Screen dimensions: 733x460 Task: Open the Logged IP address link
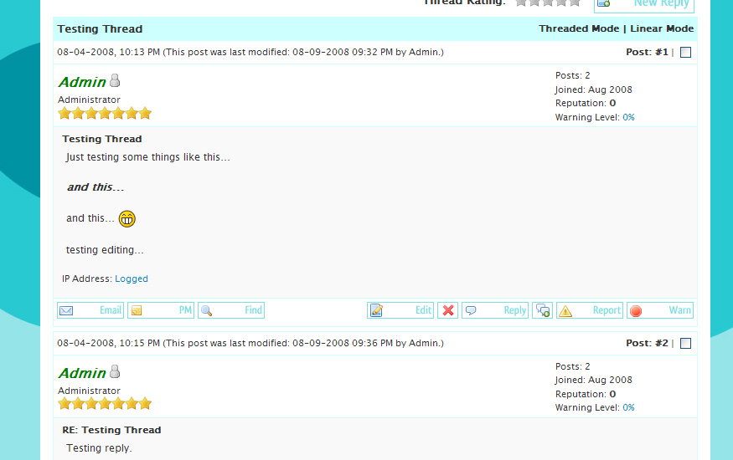[x=132, y=279]
